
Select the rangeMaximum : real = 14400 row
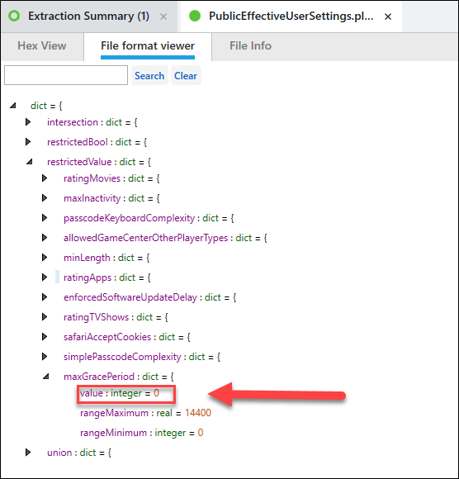[145, 413]
